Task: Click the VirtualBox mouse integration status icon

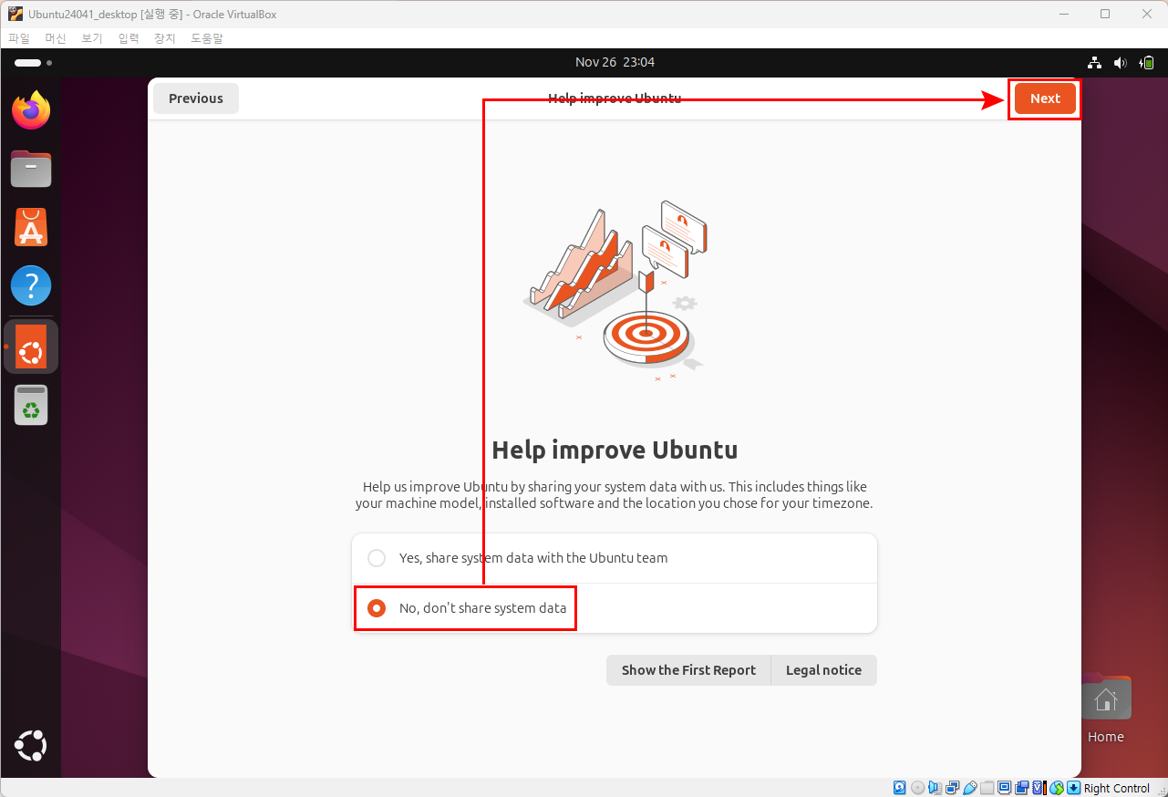Action: tap(1056, 788)
